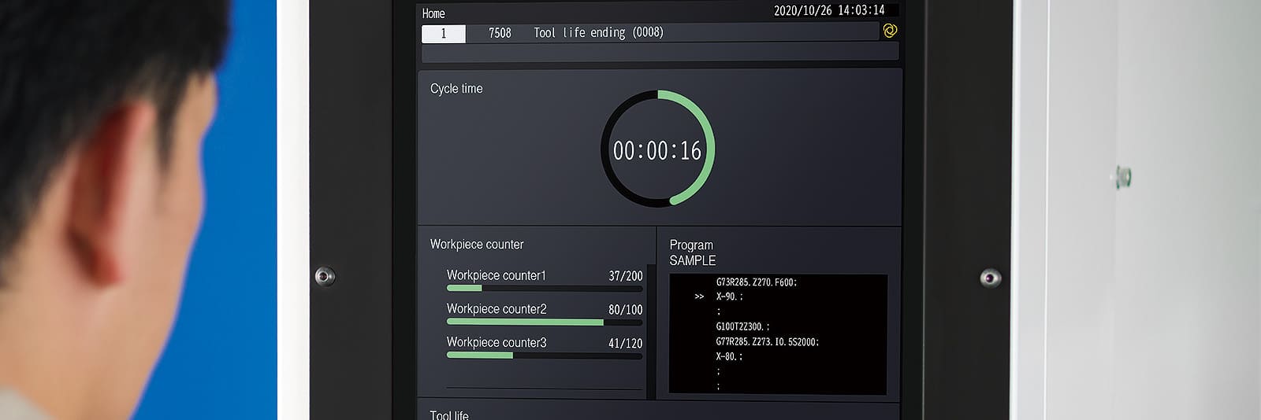Click the 41/120 count for counter3
This screenshot has height=420, width=1261.
pyautogui.click(x=625, y=344)
